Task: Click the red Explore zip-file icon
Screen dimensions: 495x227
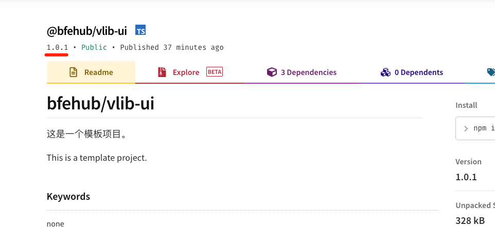Action: pyautogui.click(x=162, y=72)
